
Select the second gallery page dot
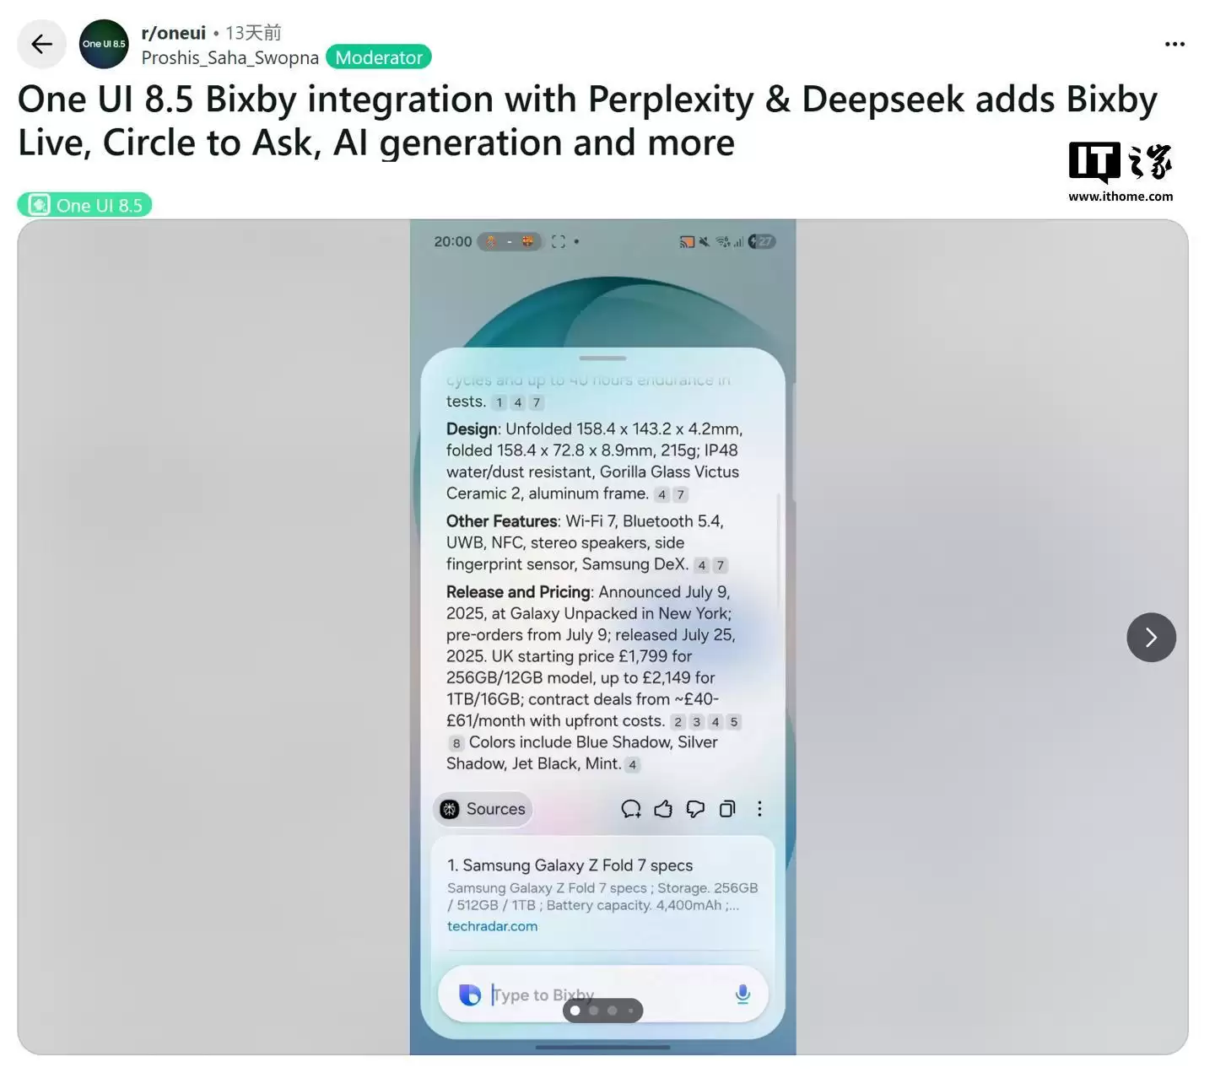tap(594, 1011)
